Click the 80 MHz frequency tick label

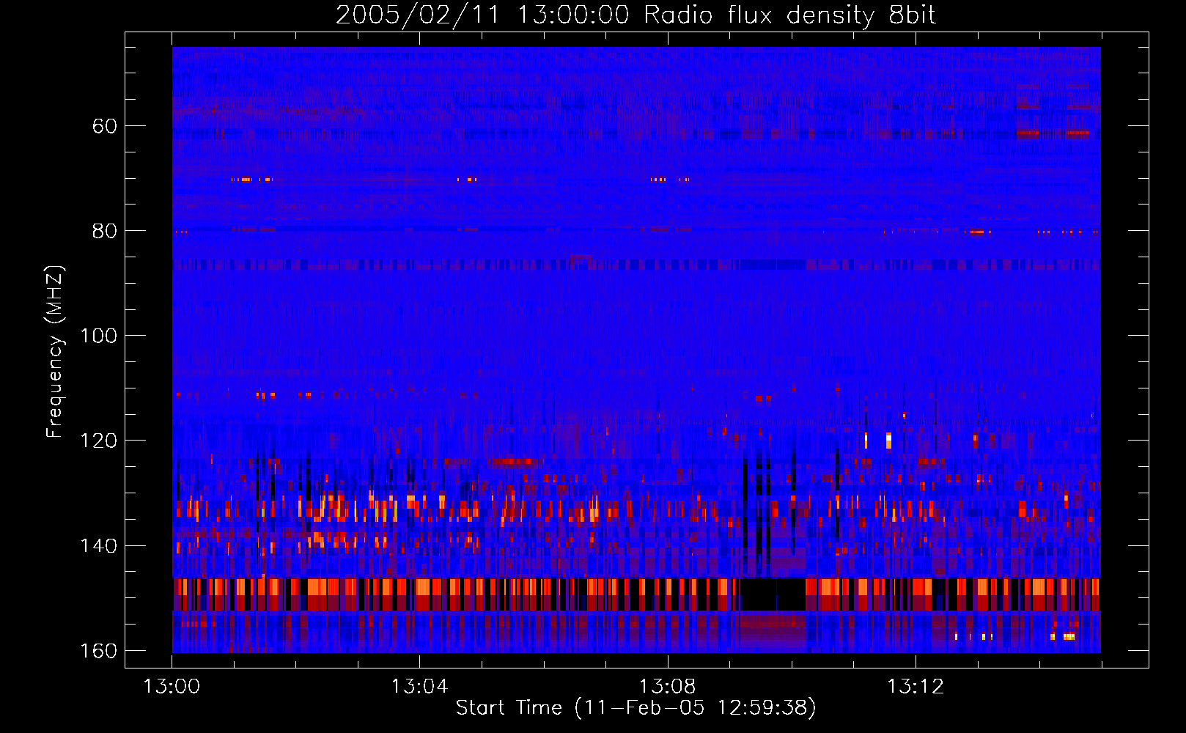point(104,231)
